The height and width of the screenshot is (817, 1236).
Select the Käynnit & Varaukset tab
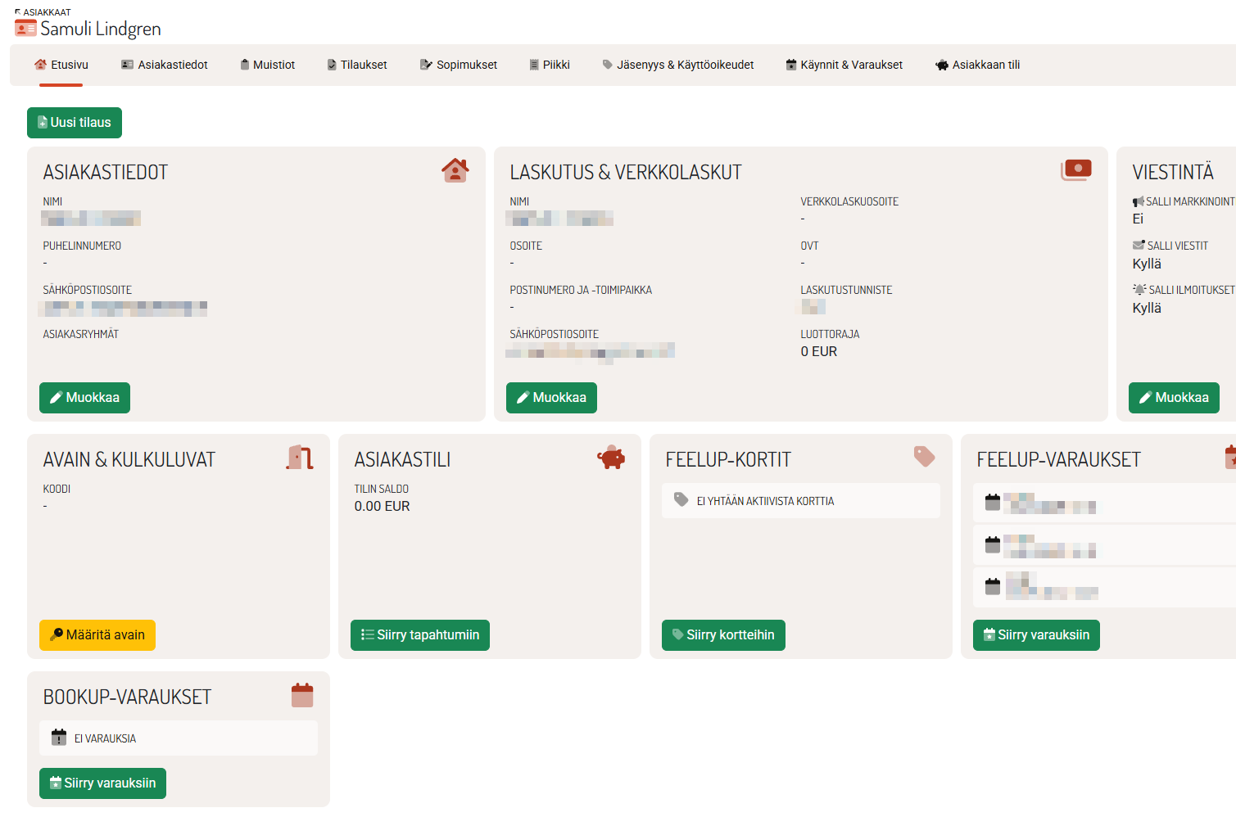844,65
